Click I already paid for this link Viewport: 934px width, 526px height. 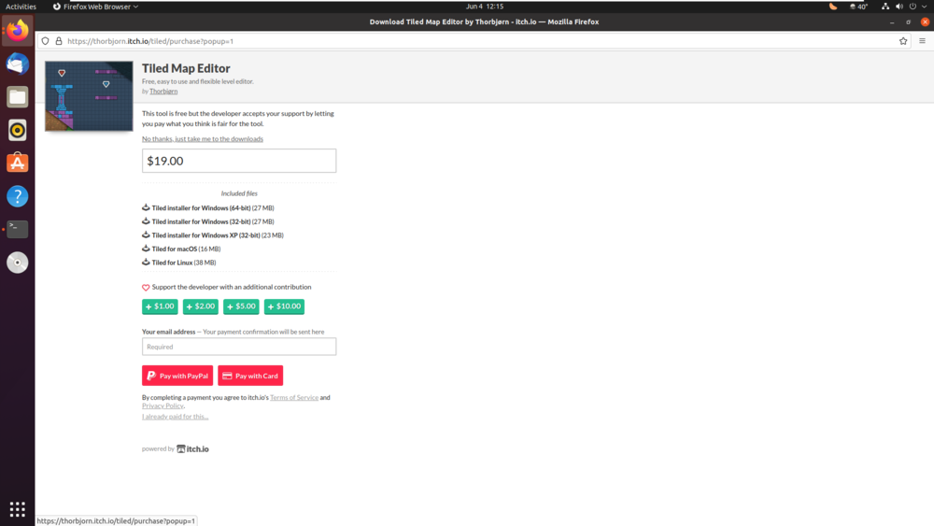pyautogui.click(x=176, y=417)
